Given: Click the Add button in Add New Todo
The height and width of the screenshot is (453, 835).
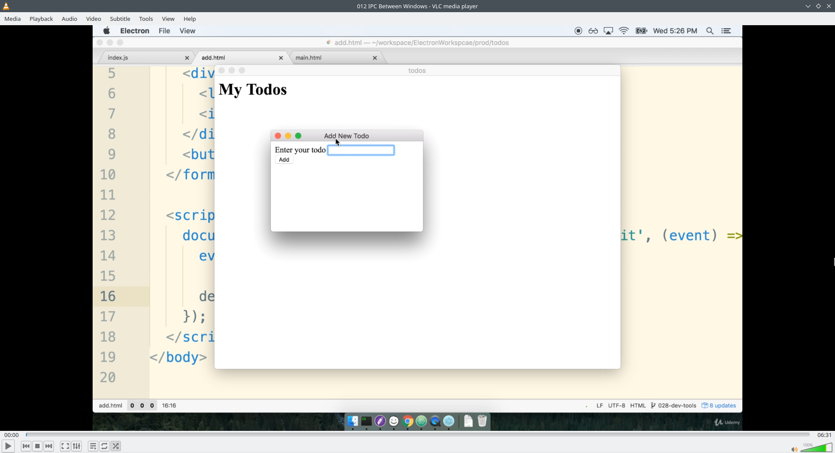Looking at the screenshot, I should click(x=284, y=160).
